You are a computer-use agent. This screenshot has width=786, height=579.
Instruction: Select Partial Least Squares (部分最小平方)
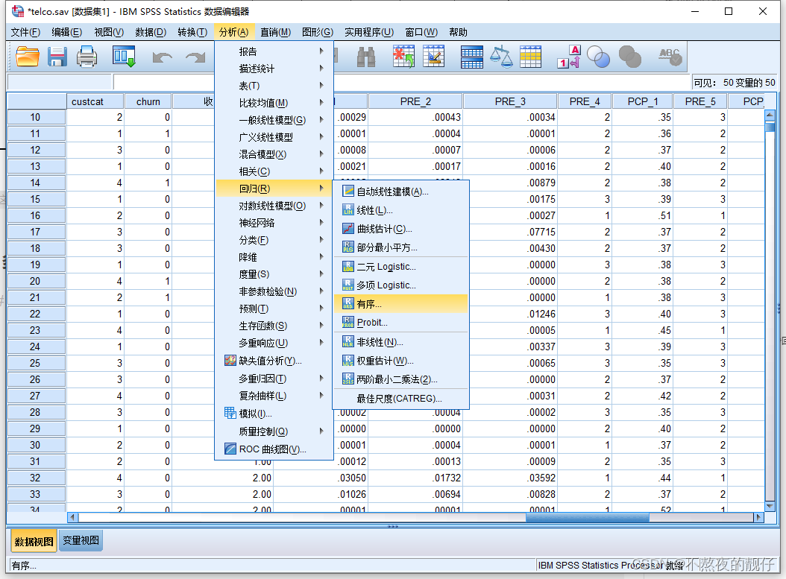tap(400, 247)
